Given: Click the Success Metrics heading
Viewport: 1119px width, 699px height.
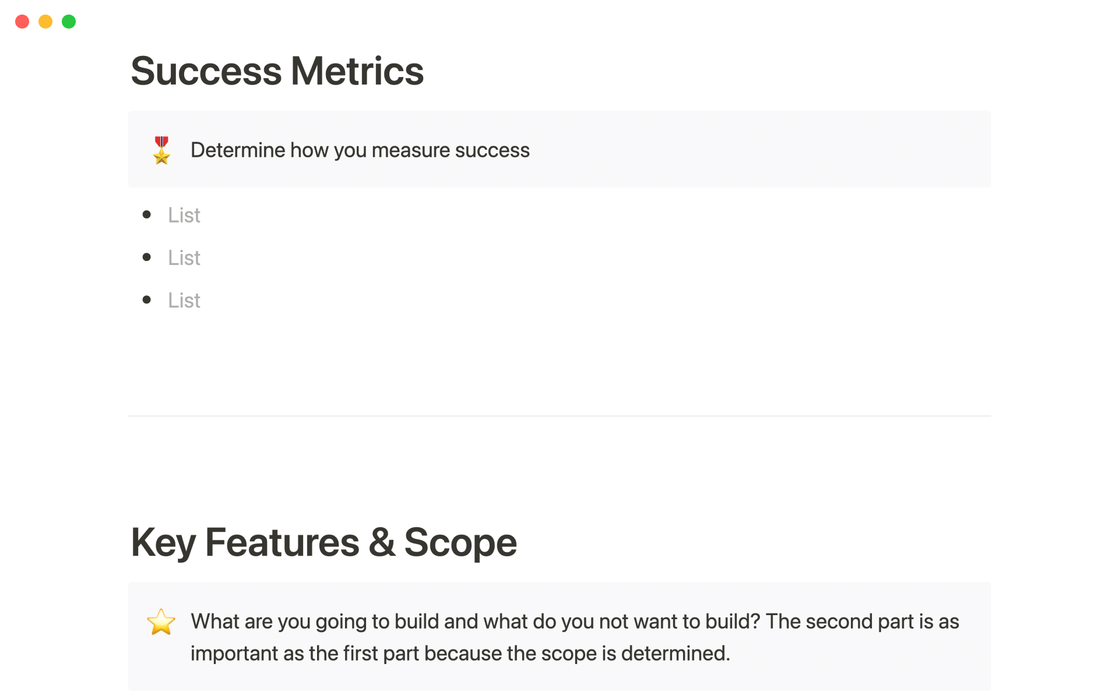Looking at the screenshot, I should [277, 71].
